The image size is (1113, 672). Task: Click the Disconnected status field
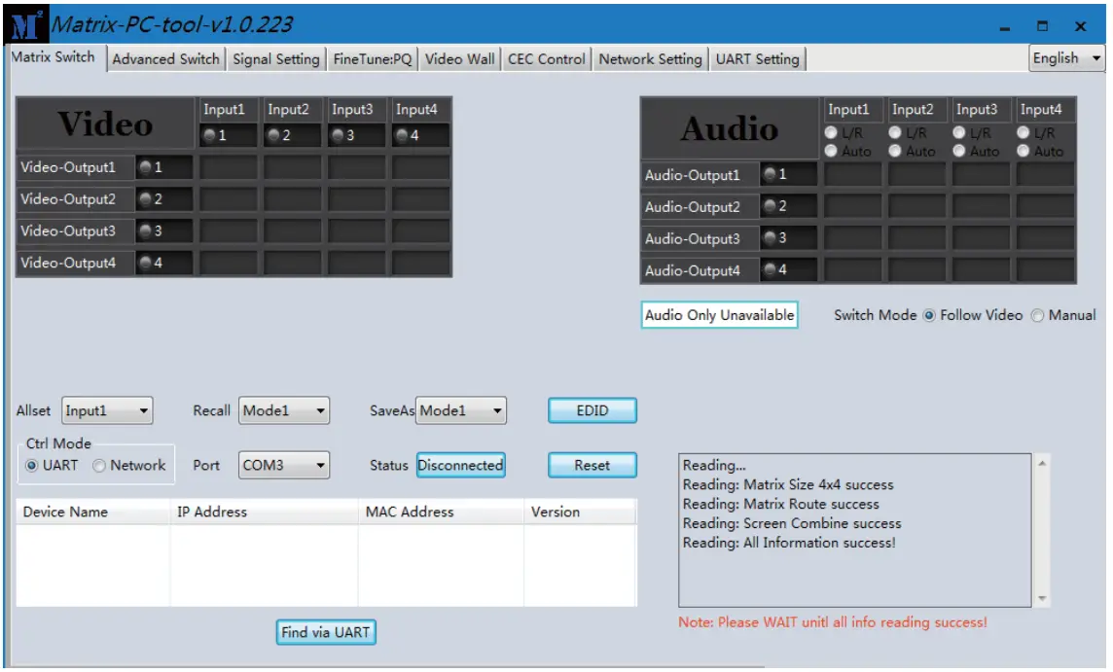pyautogui.click(x=459, y=465)
